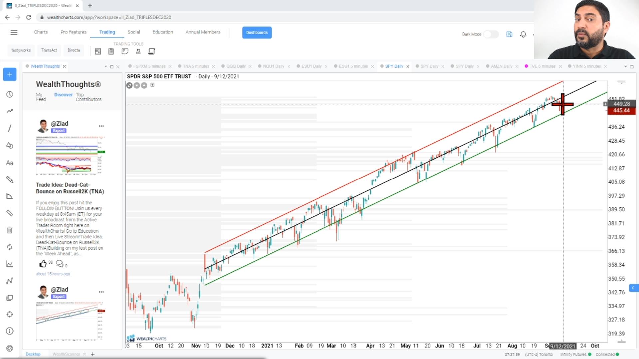Click the up-arrow circle chart control
Screen dimensions: 639x359
pos(144,85)
